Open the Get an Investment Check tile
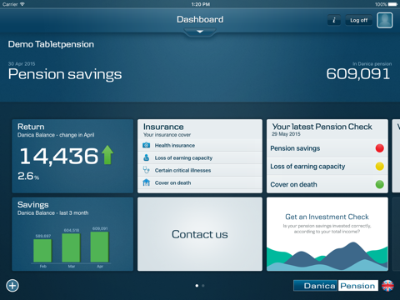This screenshot has width=400, height=300. click(327, 234)
